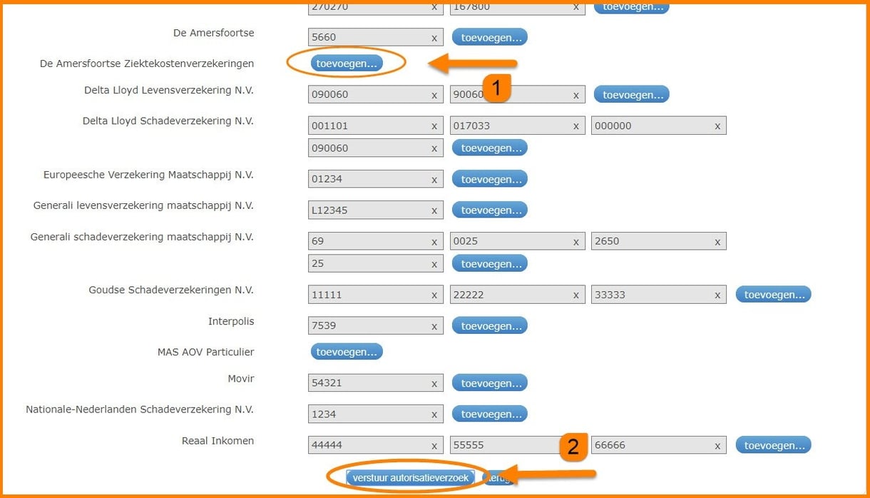Focus the 54321 code field
Screen dimensions: 870x498
click(375, 383)
